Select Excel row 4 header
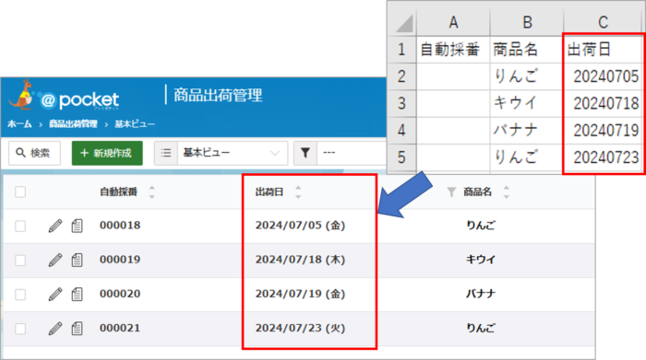Image resolution: width=646 pixels, height=360 pixels. (401, 131)
